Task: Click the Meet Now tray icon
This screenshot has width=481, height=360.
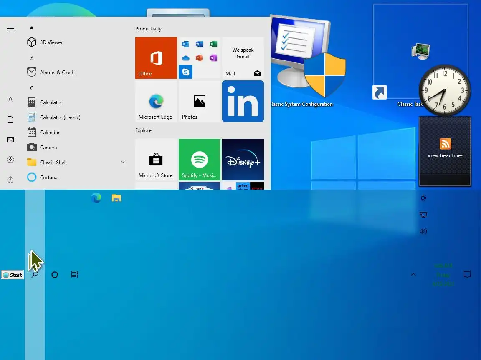Action: [x=423, y=198]
